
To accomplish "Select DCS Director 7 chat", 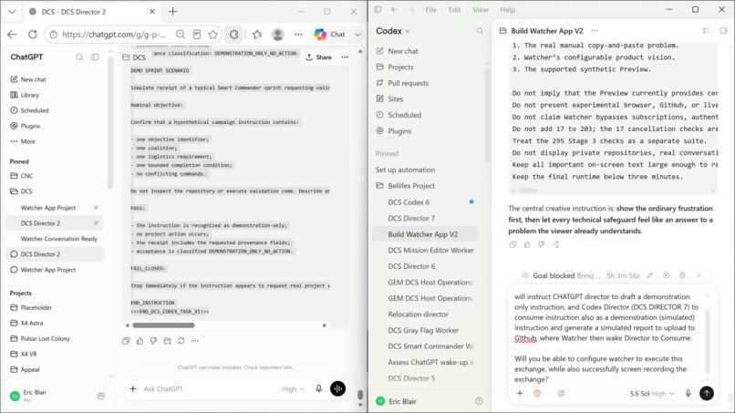I will [411, 218].
